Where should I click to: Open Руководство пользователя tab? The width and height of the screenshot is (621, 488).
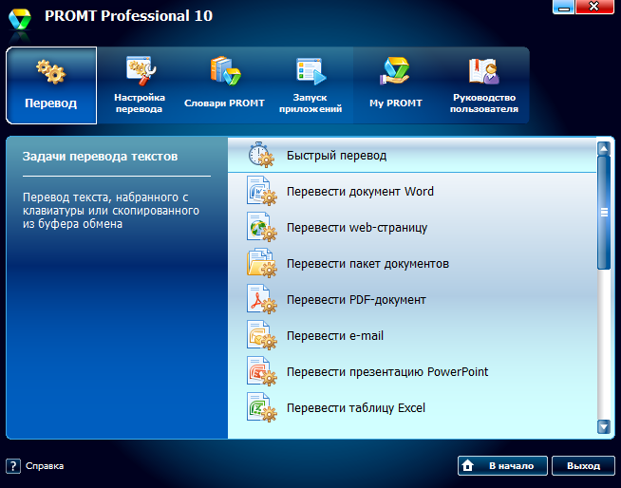pyautogui.click(x=484, y=85)
